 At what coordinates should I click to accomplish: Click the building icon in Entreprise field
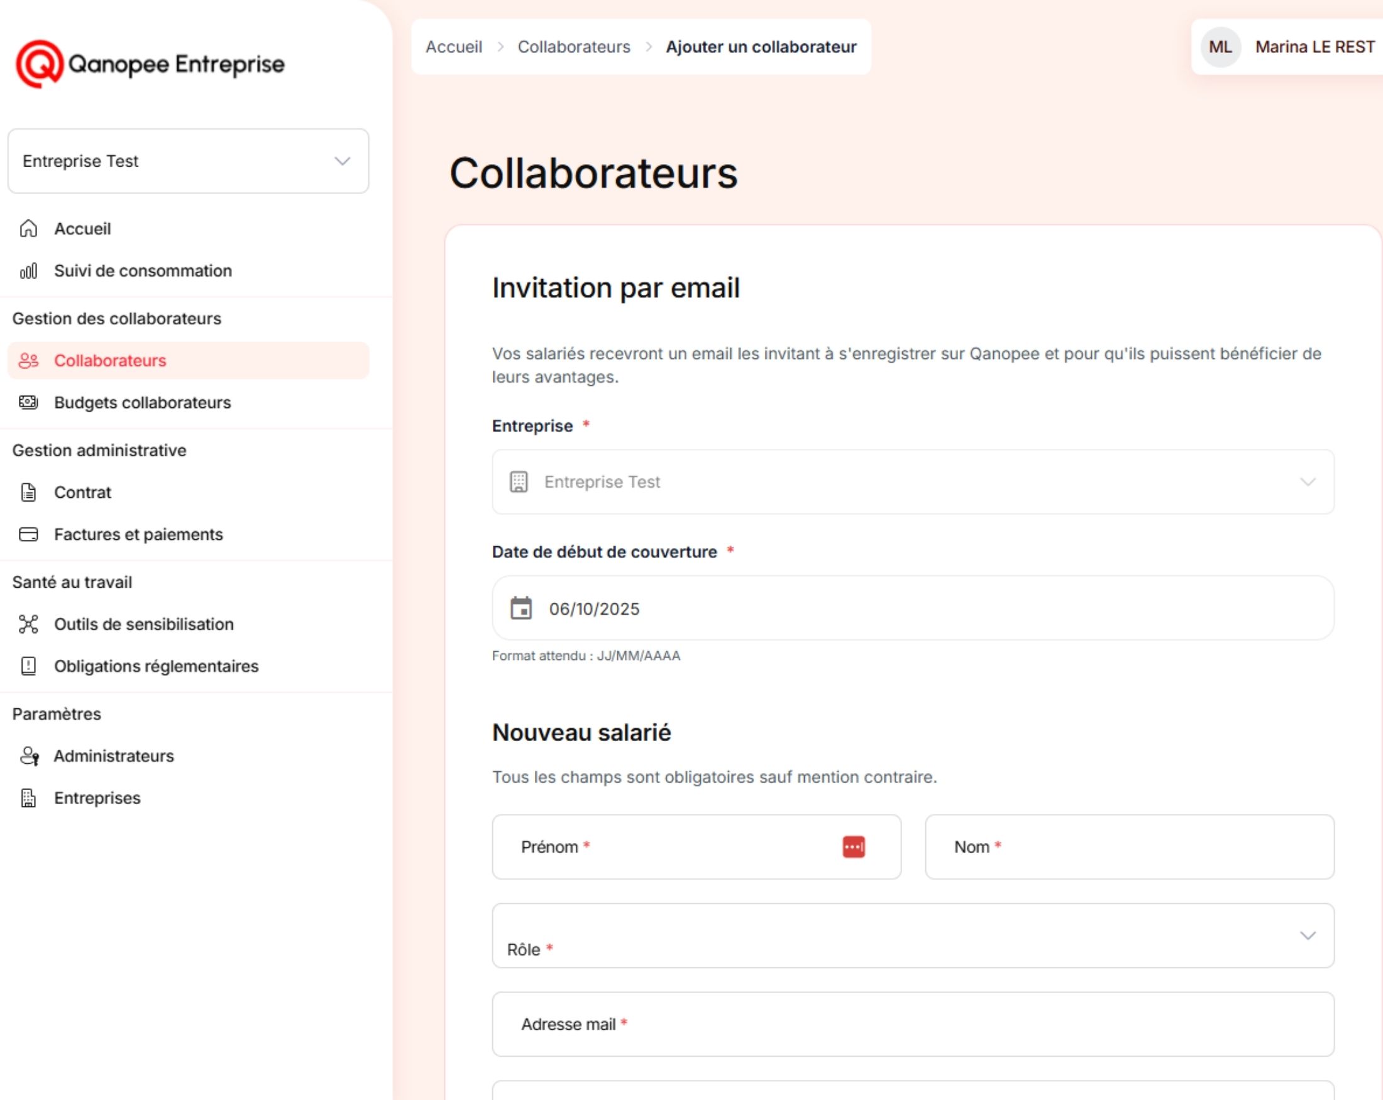point(518,481)
